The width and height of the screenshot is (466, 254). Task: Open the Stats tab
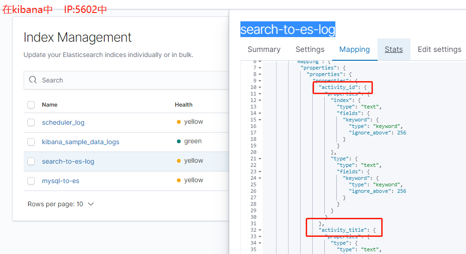394,50
